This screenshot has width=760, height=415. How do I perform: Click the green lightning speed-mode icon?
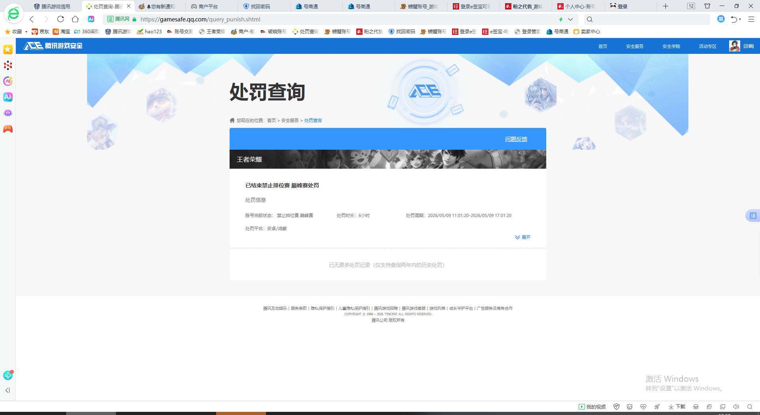(560, 19)
